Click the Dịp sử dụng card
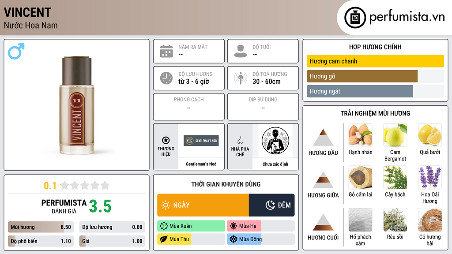The height and width of the screenshot is (254, 452). coord(263,107)
